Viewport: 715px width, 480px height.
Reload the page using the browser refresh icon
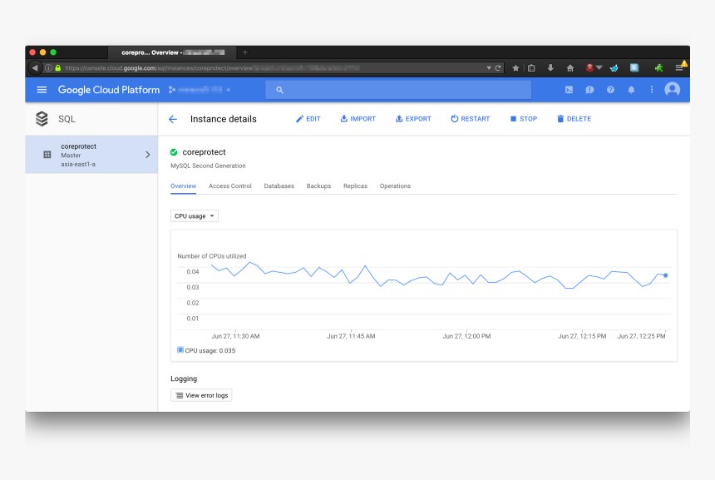tap(498, 68)
